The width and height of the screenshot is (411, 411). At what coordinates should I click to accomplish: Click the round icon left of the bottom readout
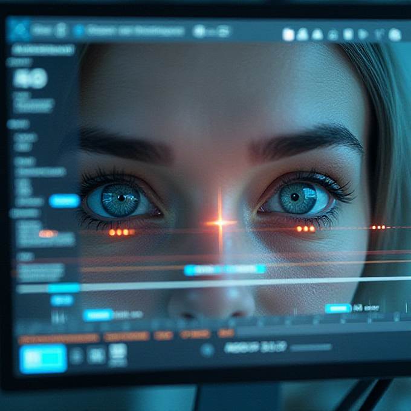(x=207, y=349)
